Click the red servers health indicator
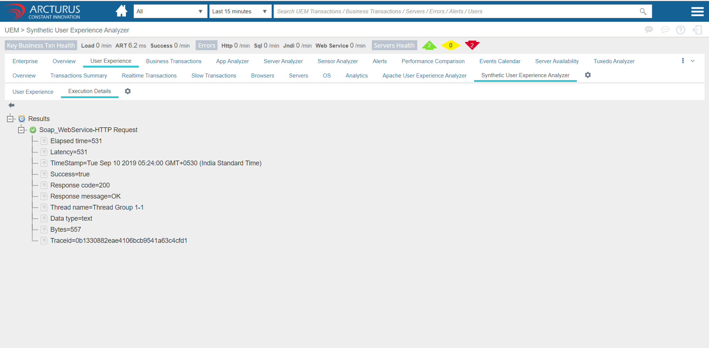Image resolution: width=709 pixels, height=348 pixels. tap(472, 45)
